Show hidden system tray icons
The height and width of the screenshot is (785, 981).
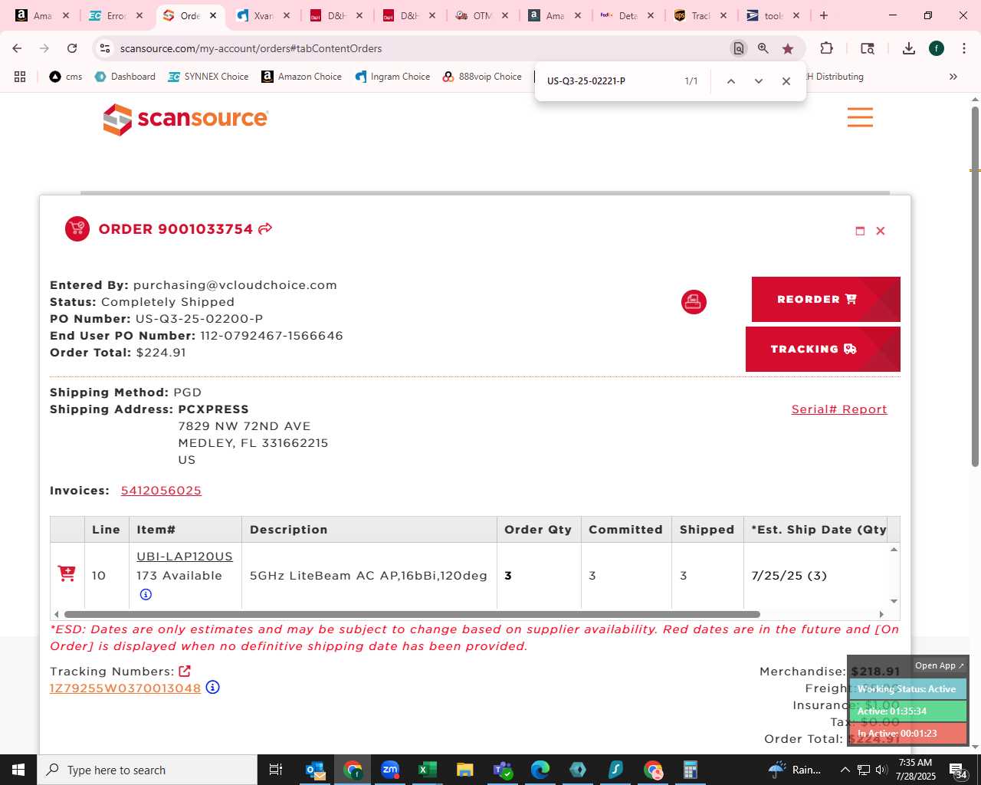[845, 770]
